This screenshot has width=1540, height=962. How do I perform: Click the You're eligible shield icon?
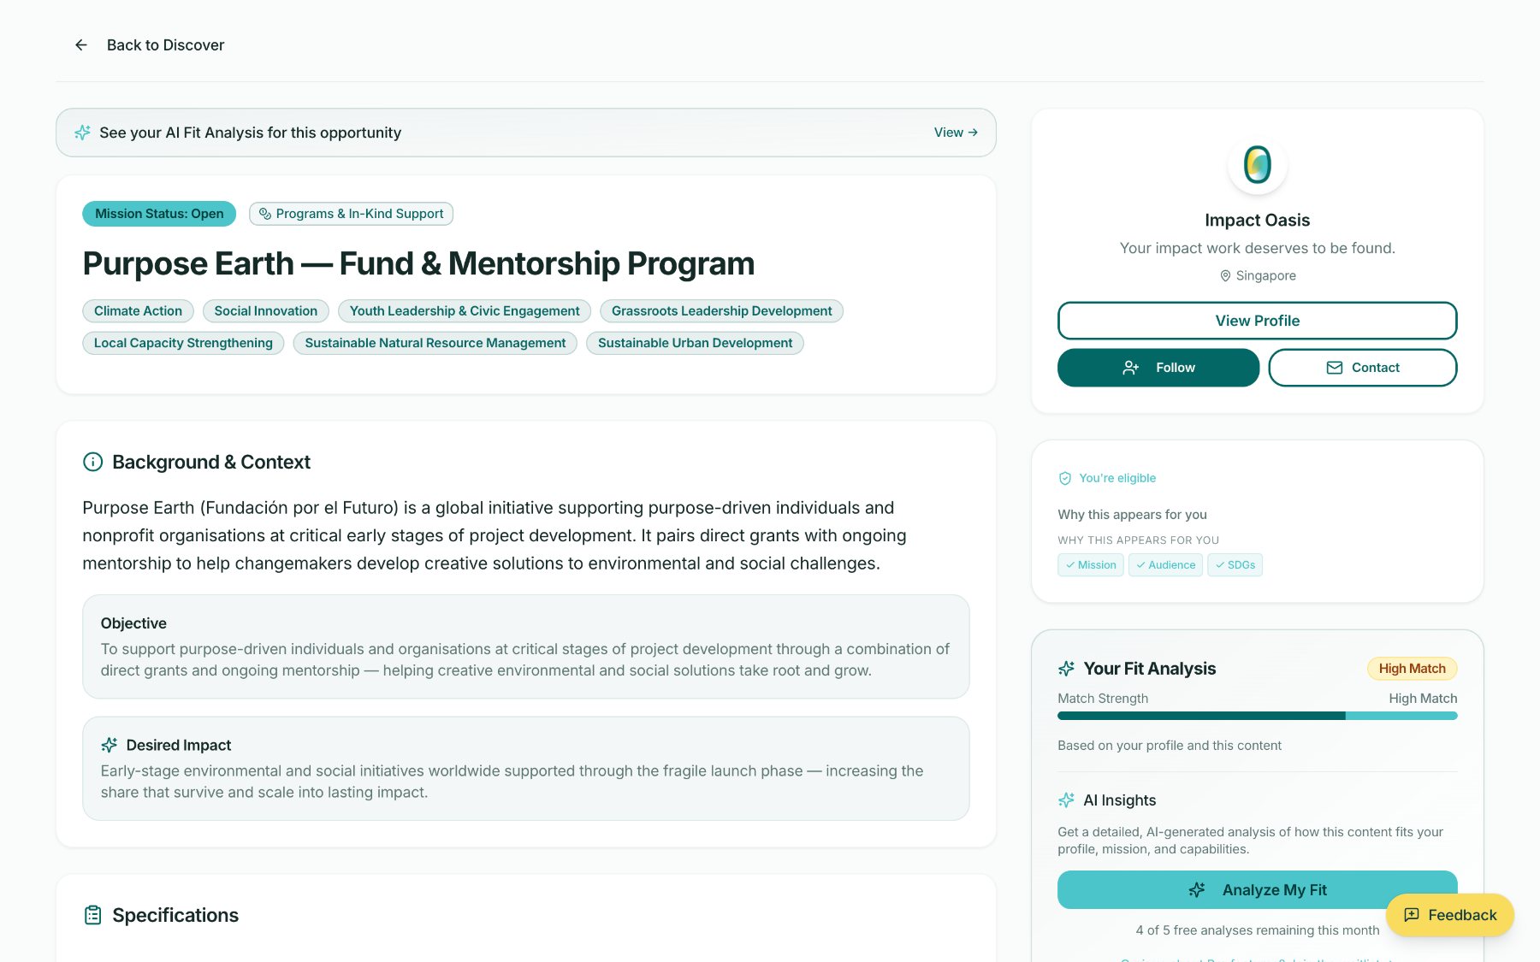pos(1065,478)
